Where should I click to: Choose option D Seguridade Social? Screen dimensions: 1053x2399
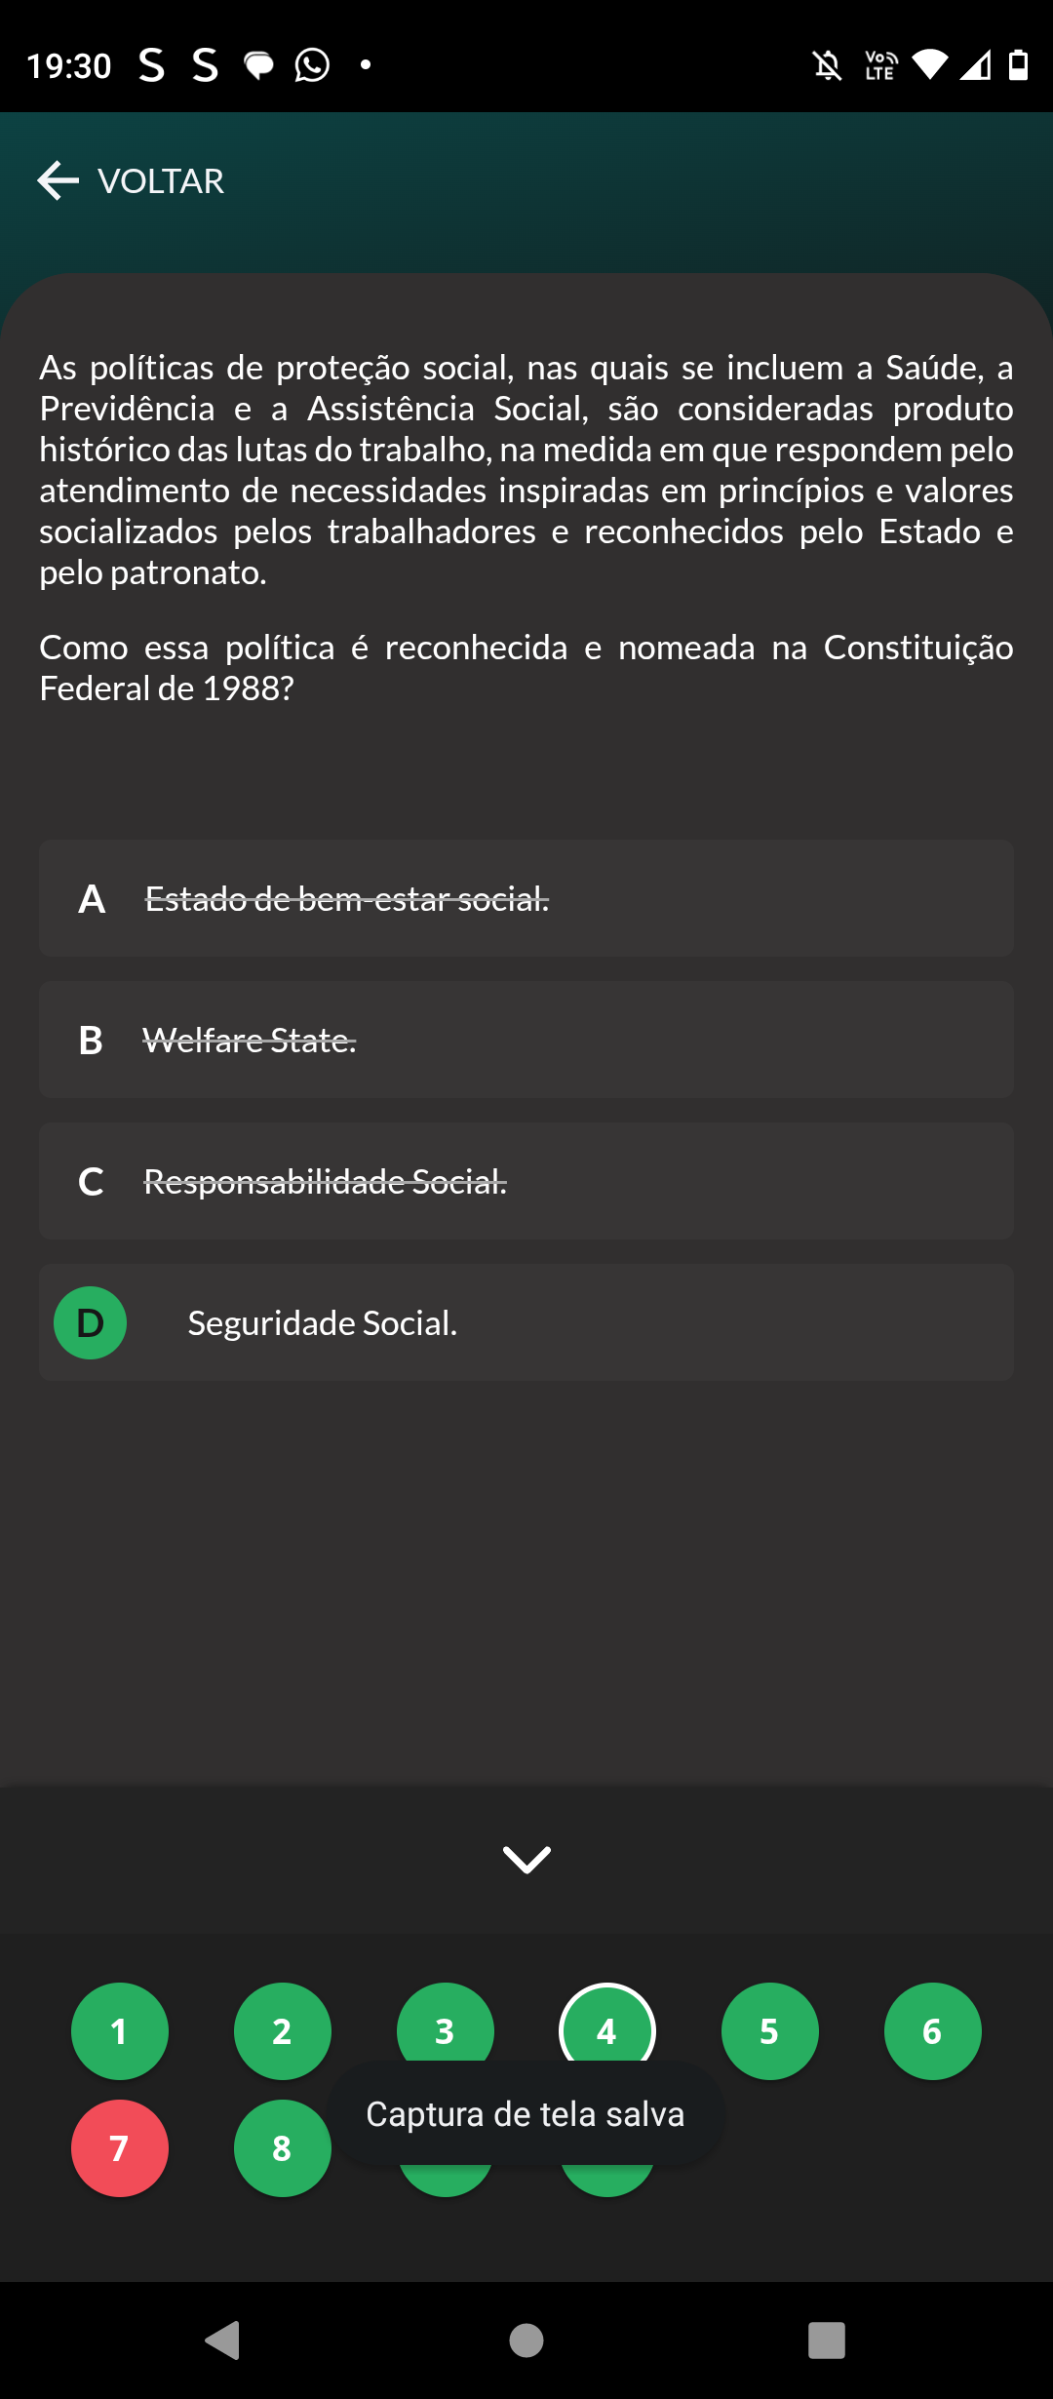[526, 1322]
